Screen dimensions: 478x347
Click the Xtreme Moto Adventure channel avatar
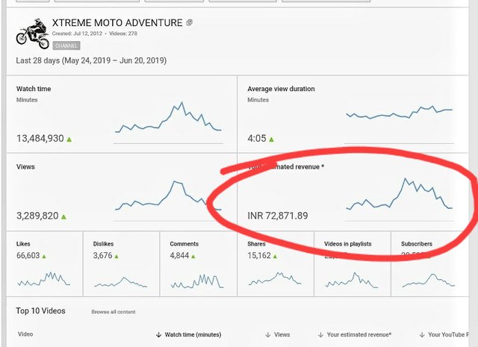pyautogui.click(x=33, y=34)
